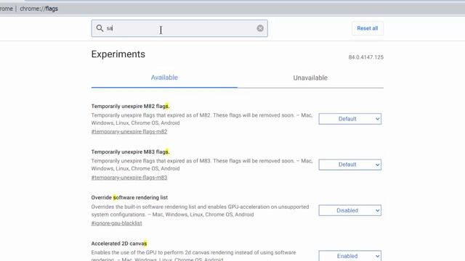Select the Temporarily unexpire M83 flags title
This screenshot has height=261, width=465.
131,152
